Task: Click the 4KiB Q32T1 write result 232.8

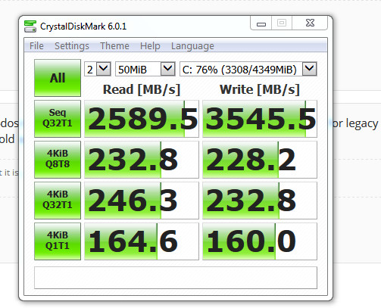Action: (x=260, y=201)
